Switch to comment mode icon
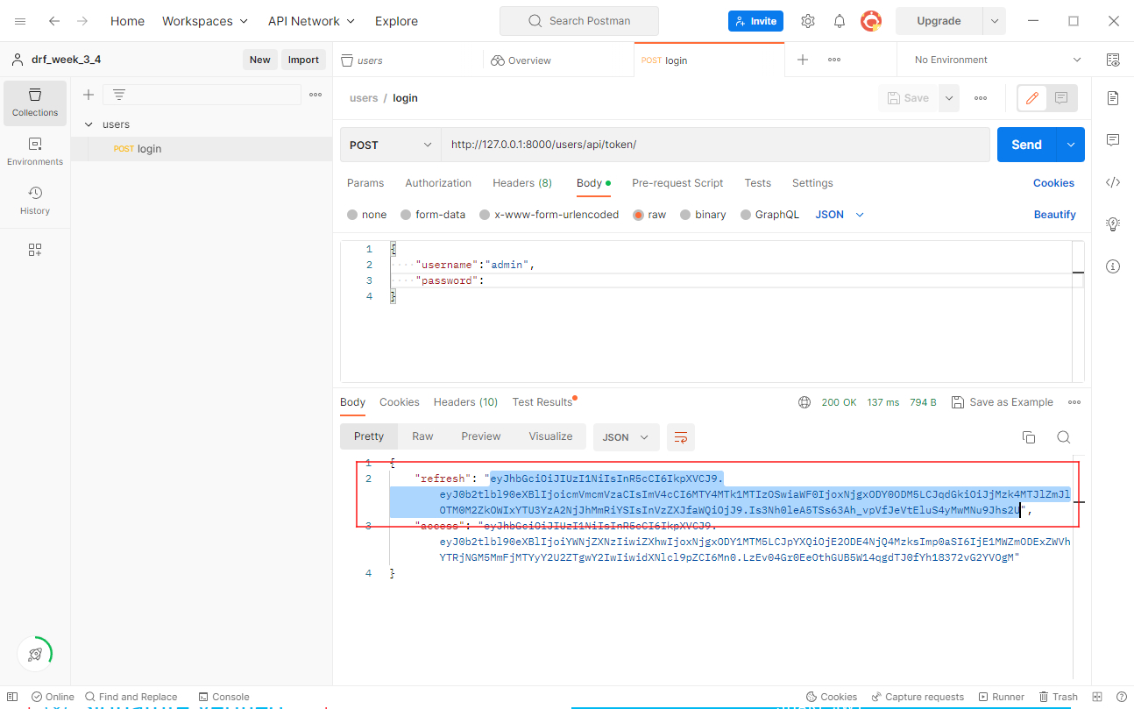This screenshot has width=1134, height=709. [x=1061, y=98]
